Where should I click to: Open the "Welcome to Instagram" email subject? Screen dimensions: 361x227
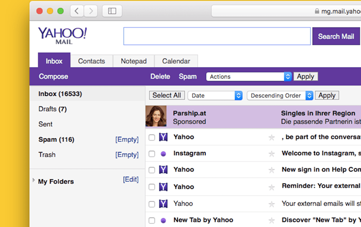click(x=321, y=153)
